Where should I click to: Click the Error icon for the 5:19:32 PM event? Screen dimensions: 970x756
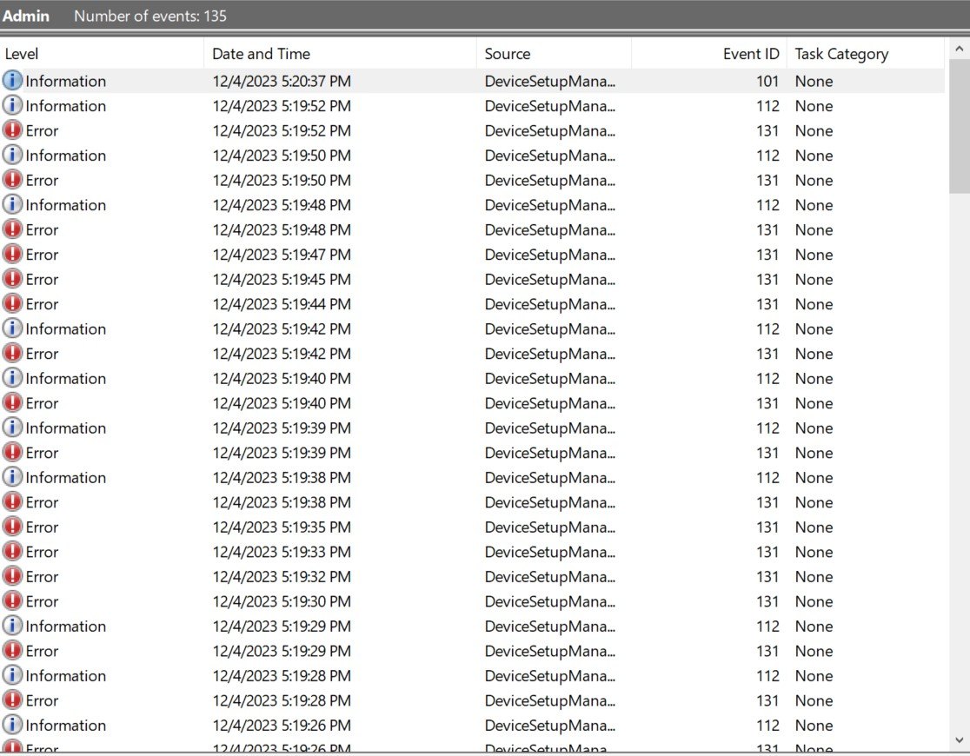12,575
